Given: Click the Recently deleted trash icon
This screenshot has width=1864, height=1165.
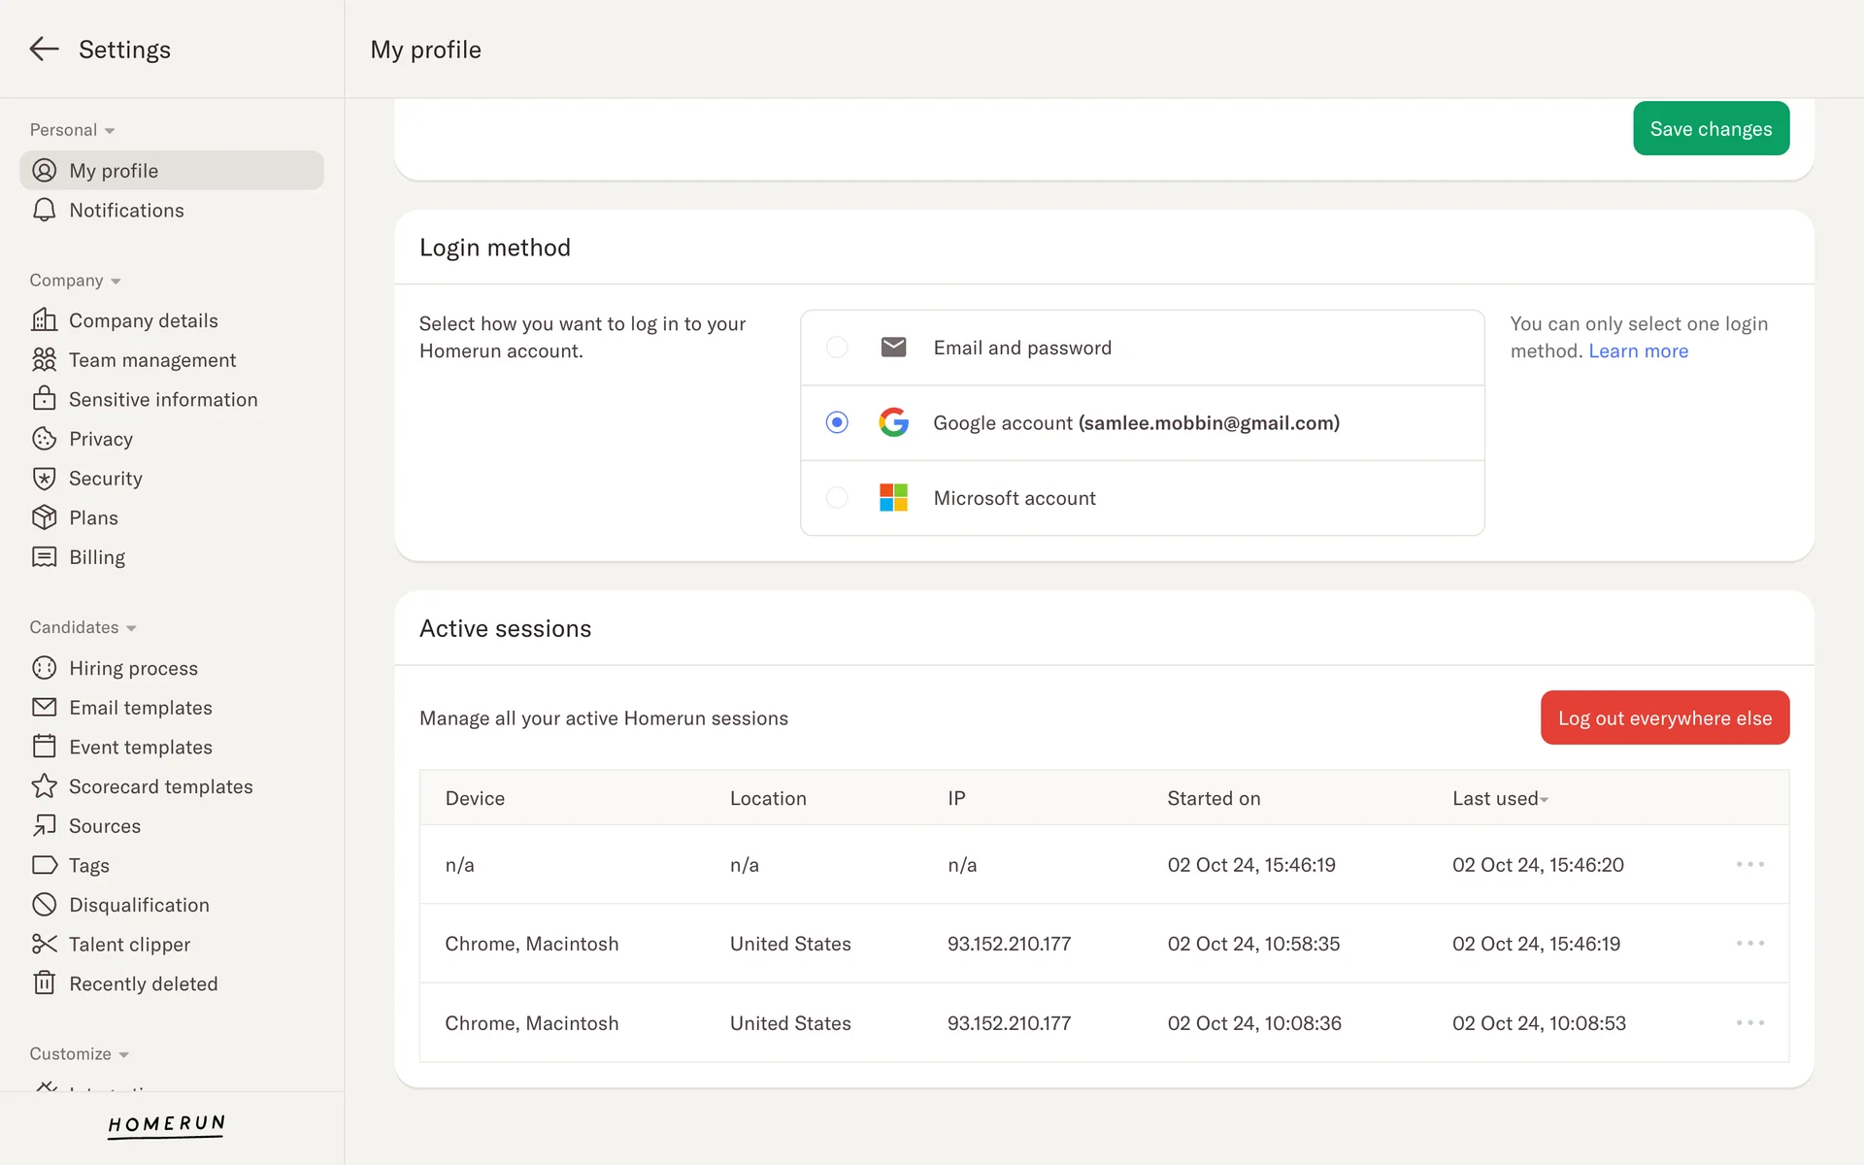Looking at the screenshot, I should (x=44, y=983).
